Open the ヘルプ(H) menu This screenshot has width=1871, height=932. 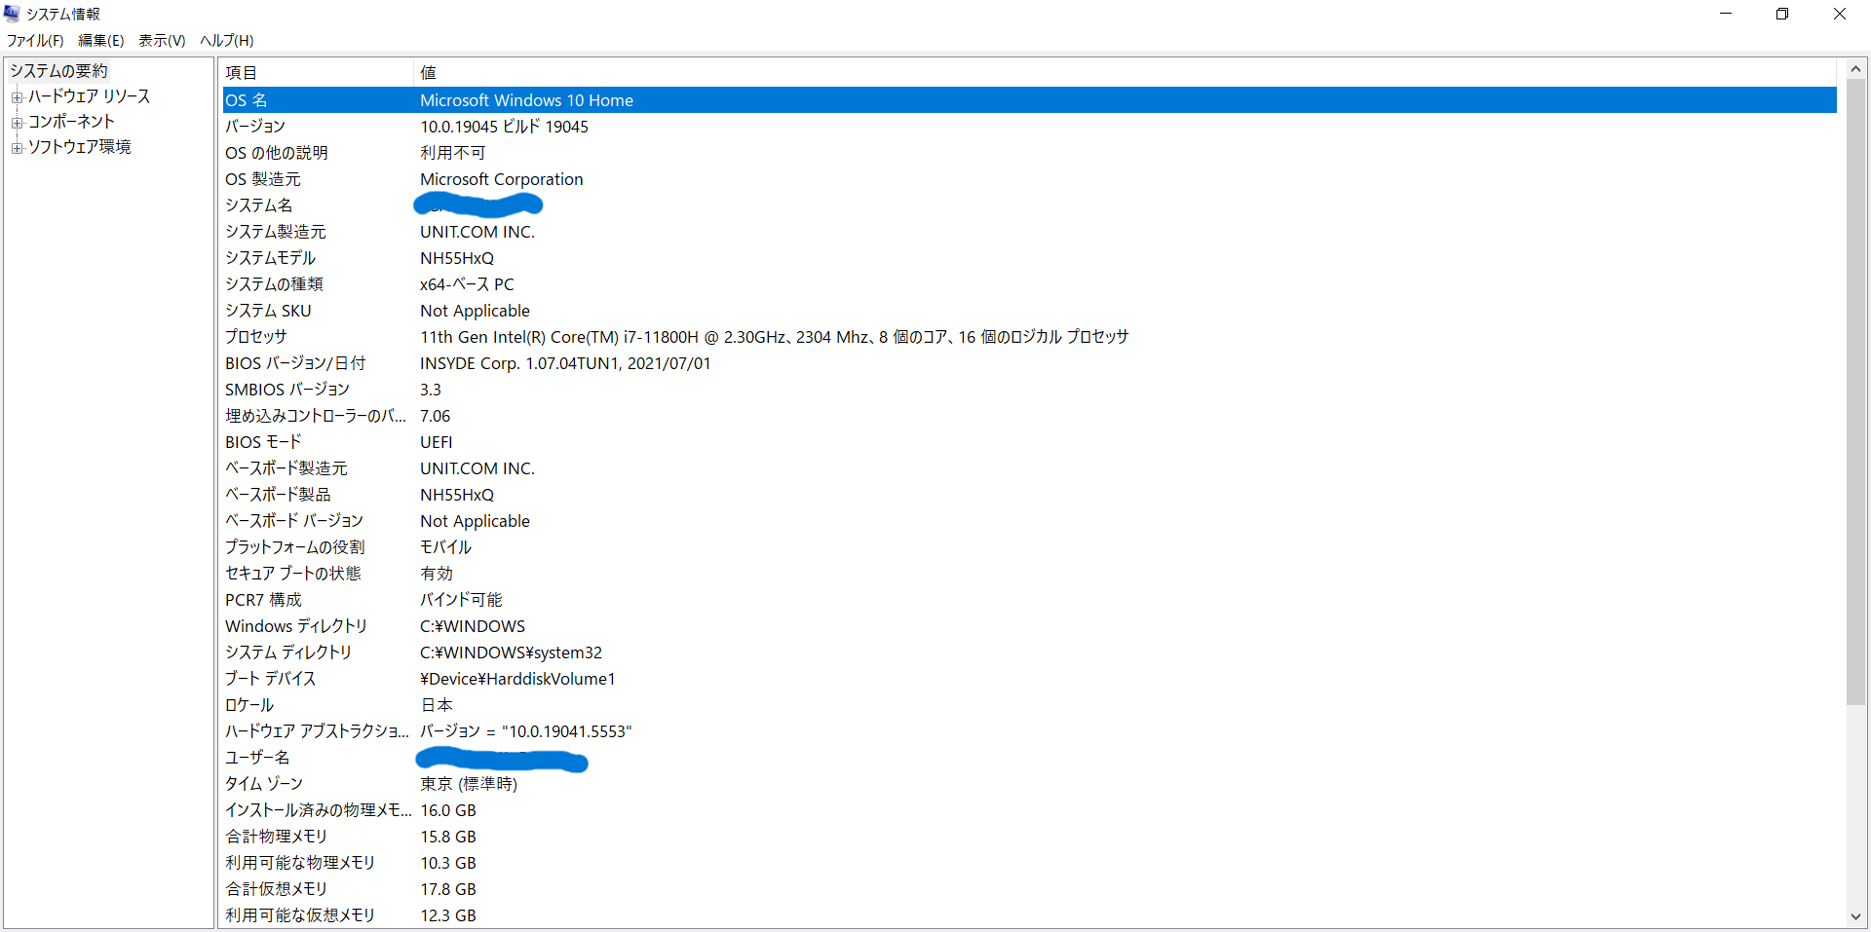point(227,40)
